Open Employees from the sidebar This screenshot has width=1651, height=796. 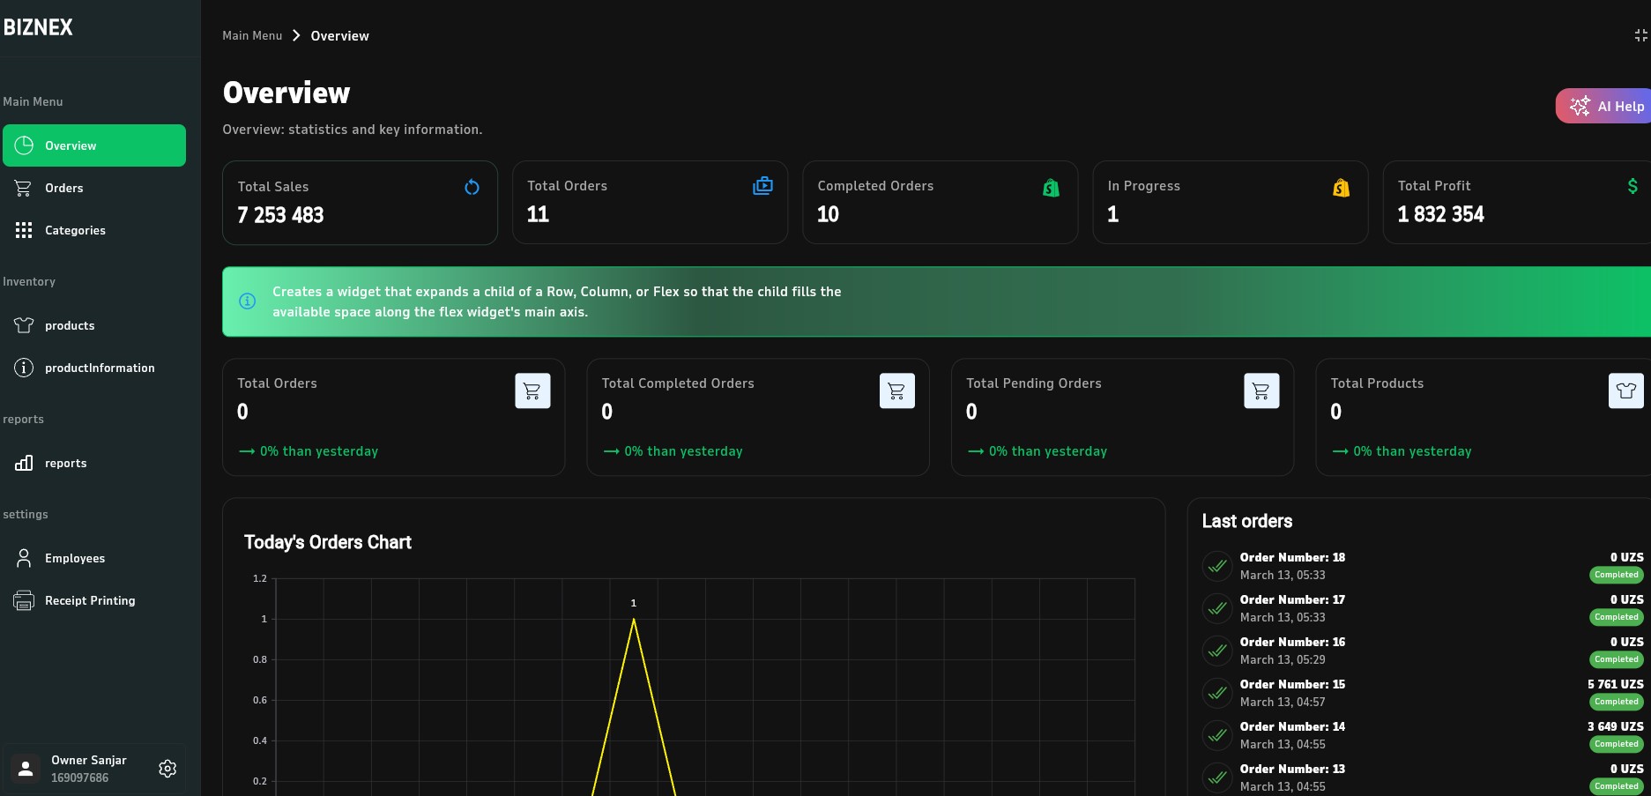tap(75, 558)
